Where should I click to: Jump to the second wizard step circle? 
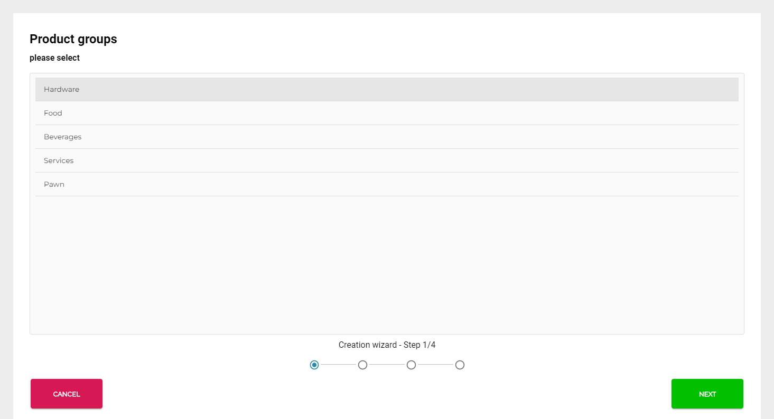click(x=362, y=365)
